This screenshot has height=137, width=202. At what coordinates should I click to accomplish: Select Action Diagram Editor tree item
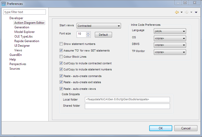pos(29,23)
